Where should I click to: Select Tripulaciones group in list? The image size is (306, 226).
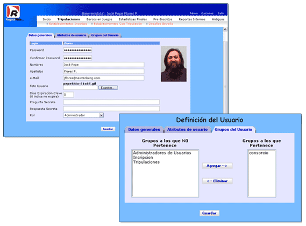point(146,162)
